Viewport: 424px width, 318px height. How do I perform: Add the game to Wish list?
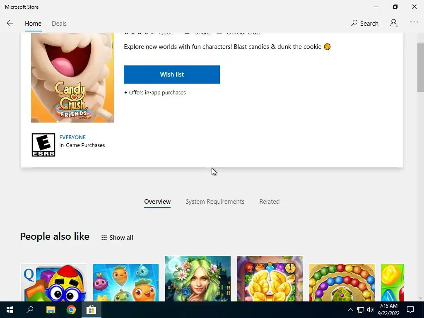tap(172, 75)
